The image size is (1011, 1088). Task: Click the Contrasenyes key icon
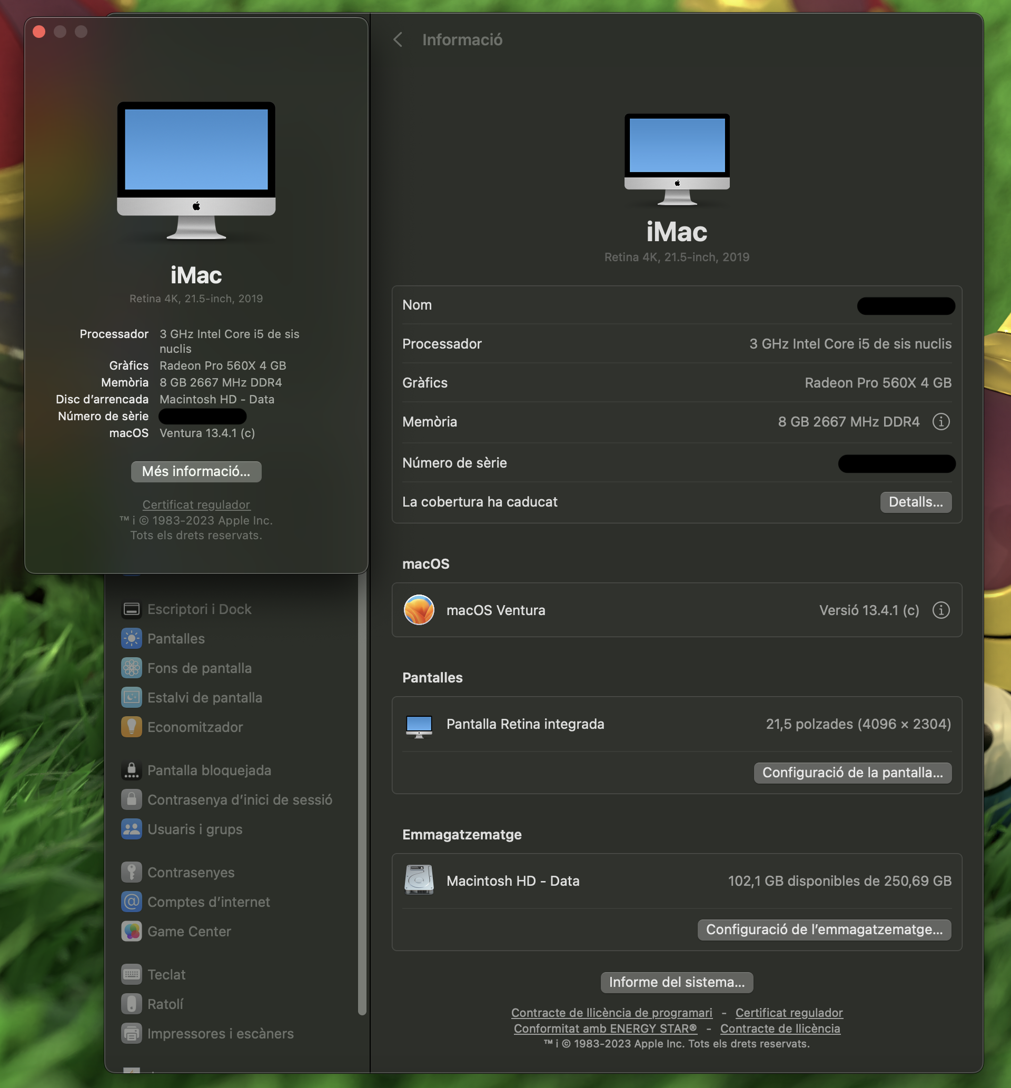pos(131,873)
